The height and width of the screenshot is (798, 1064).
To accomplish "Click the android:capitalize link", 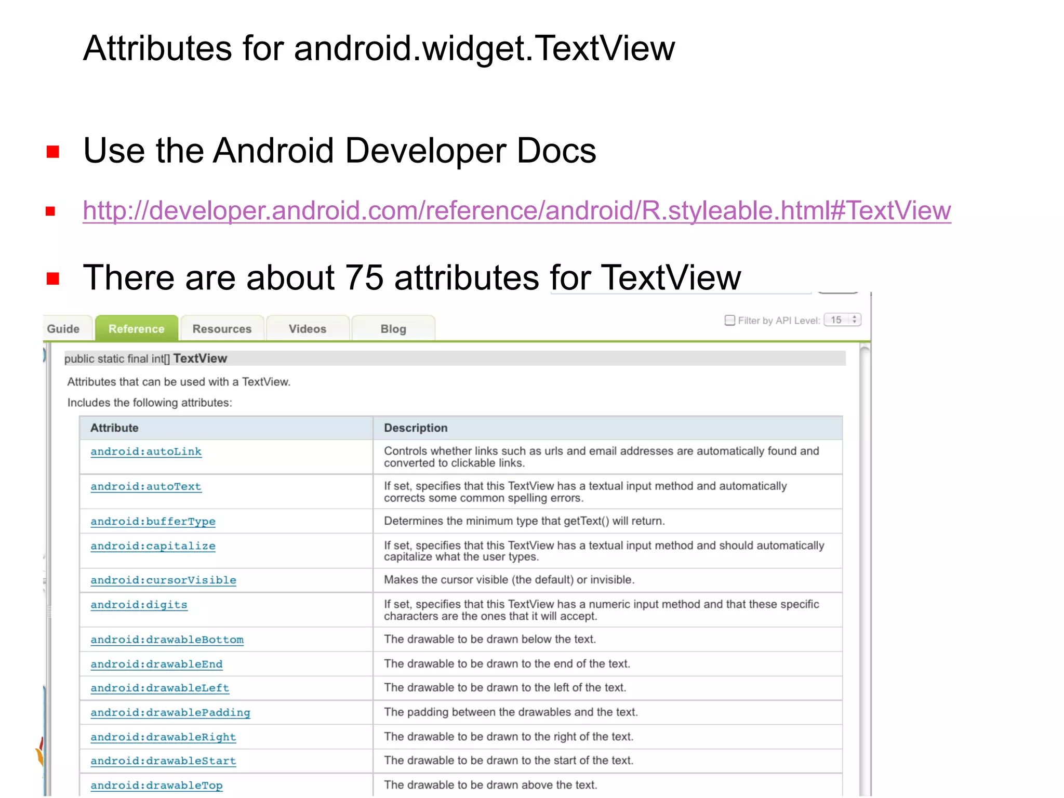I will coord(153,546).
